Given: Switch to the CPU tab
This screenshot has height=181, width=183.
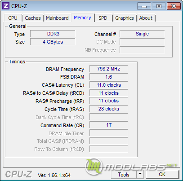Looking at the screenshot, I should (13, 18).
